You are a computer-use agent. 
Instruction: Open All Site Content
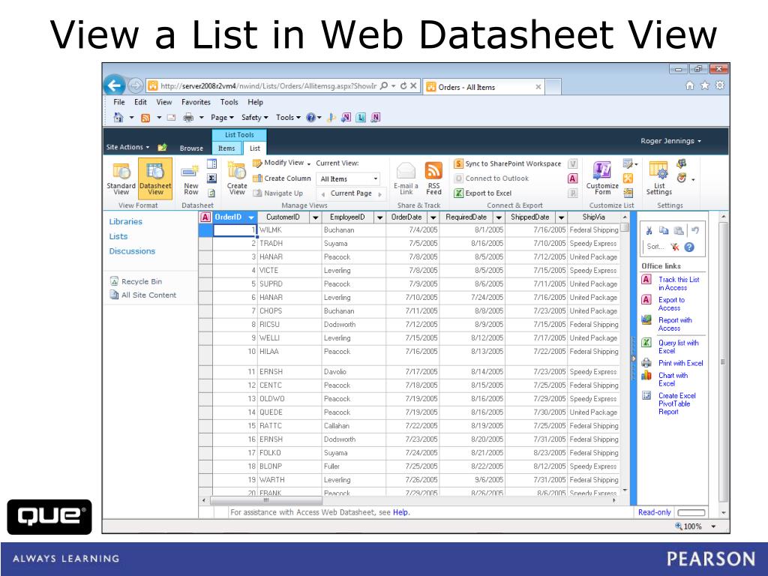coord(143,295)
